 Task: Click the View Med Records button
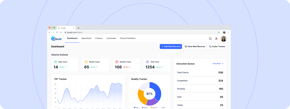tap(195, 46)
